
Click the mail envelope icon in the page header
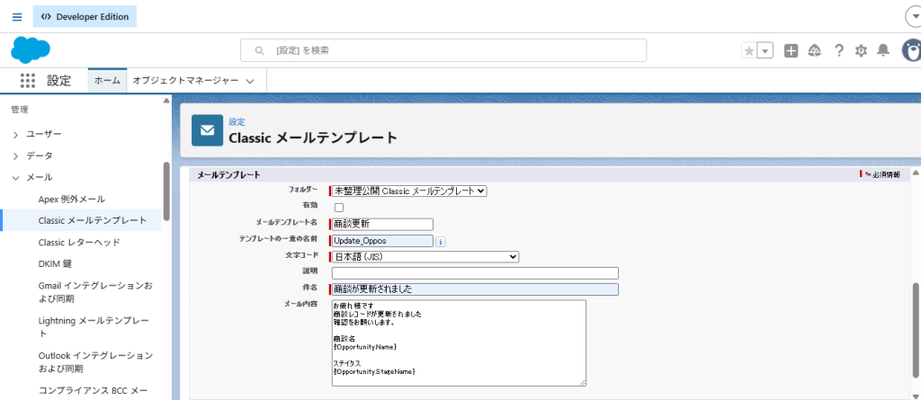[208, 130]
